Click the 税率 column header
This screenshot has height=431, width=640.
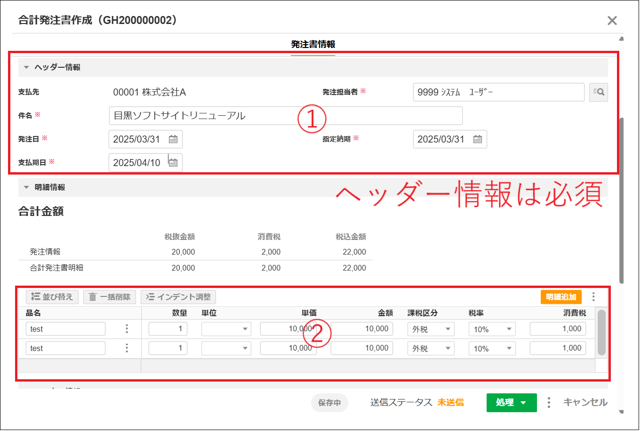[476, 313]
